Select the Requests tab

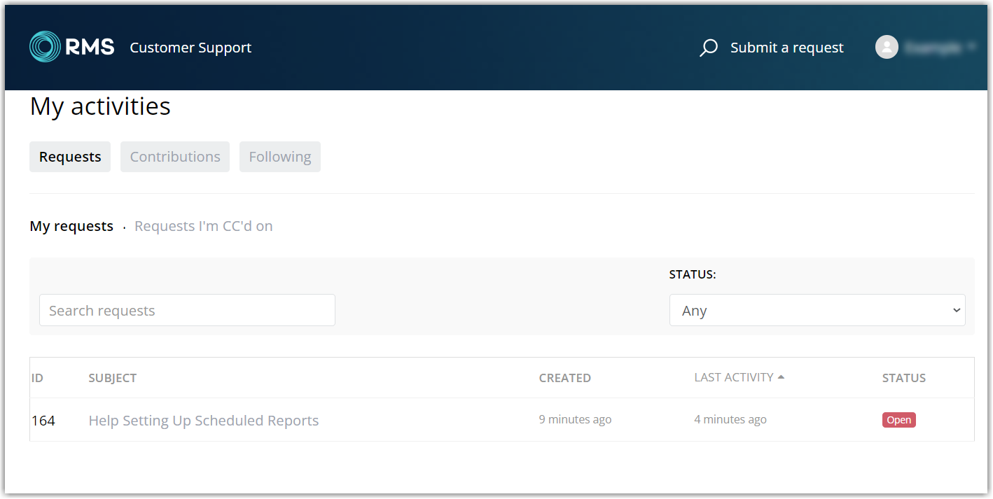69,156
